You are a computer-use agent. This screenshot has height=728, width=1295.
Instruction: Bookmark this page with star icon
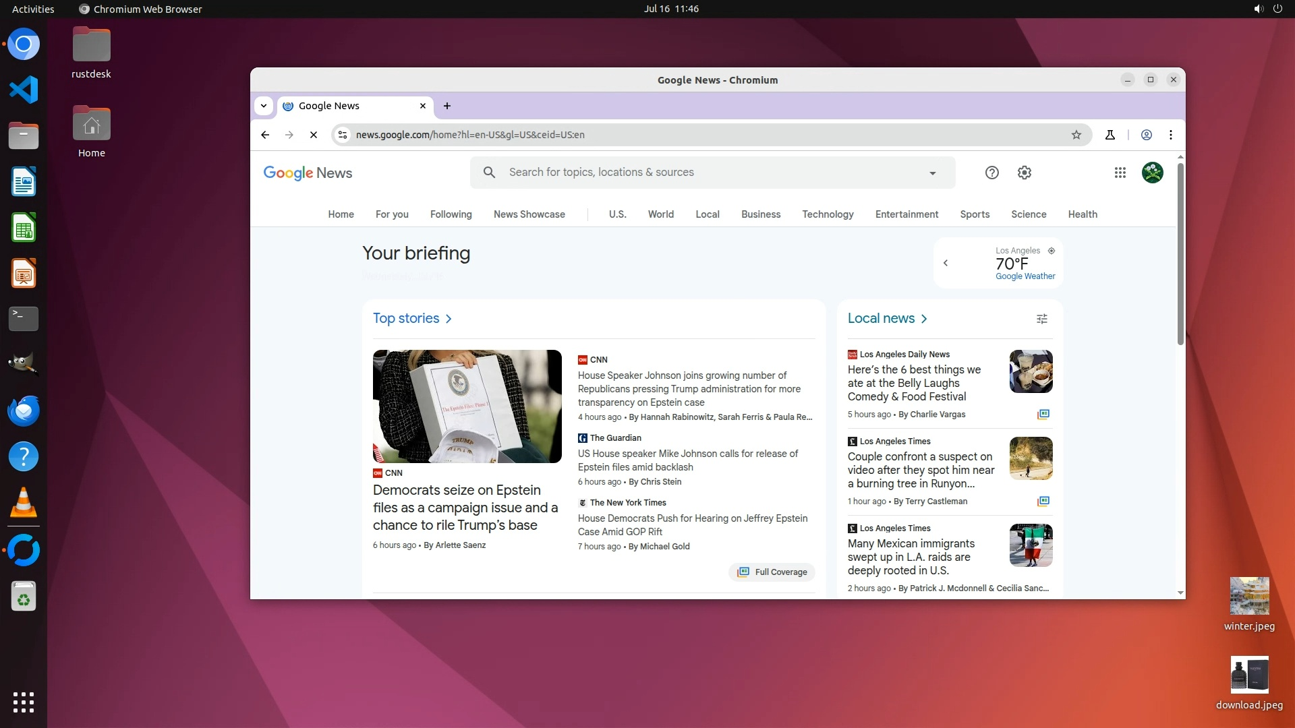tap(1076, 135)
